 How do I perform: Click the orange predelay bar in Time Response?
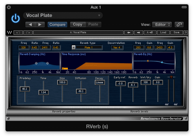[x=65, y=68]
